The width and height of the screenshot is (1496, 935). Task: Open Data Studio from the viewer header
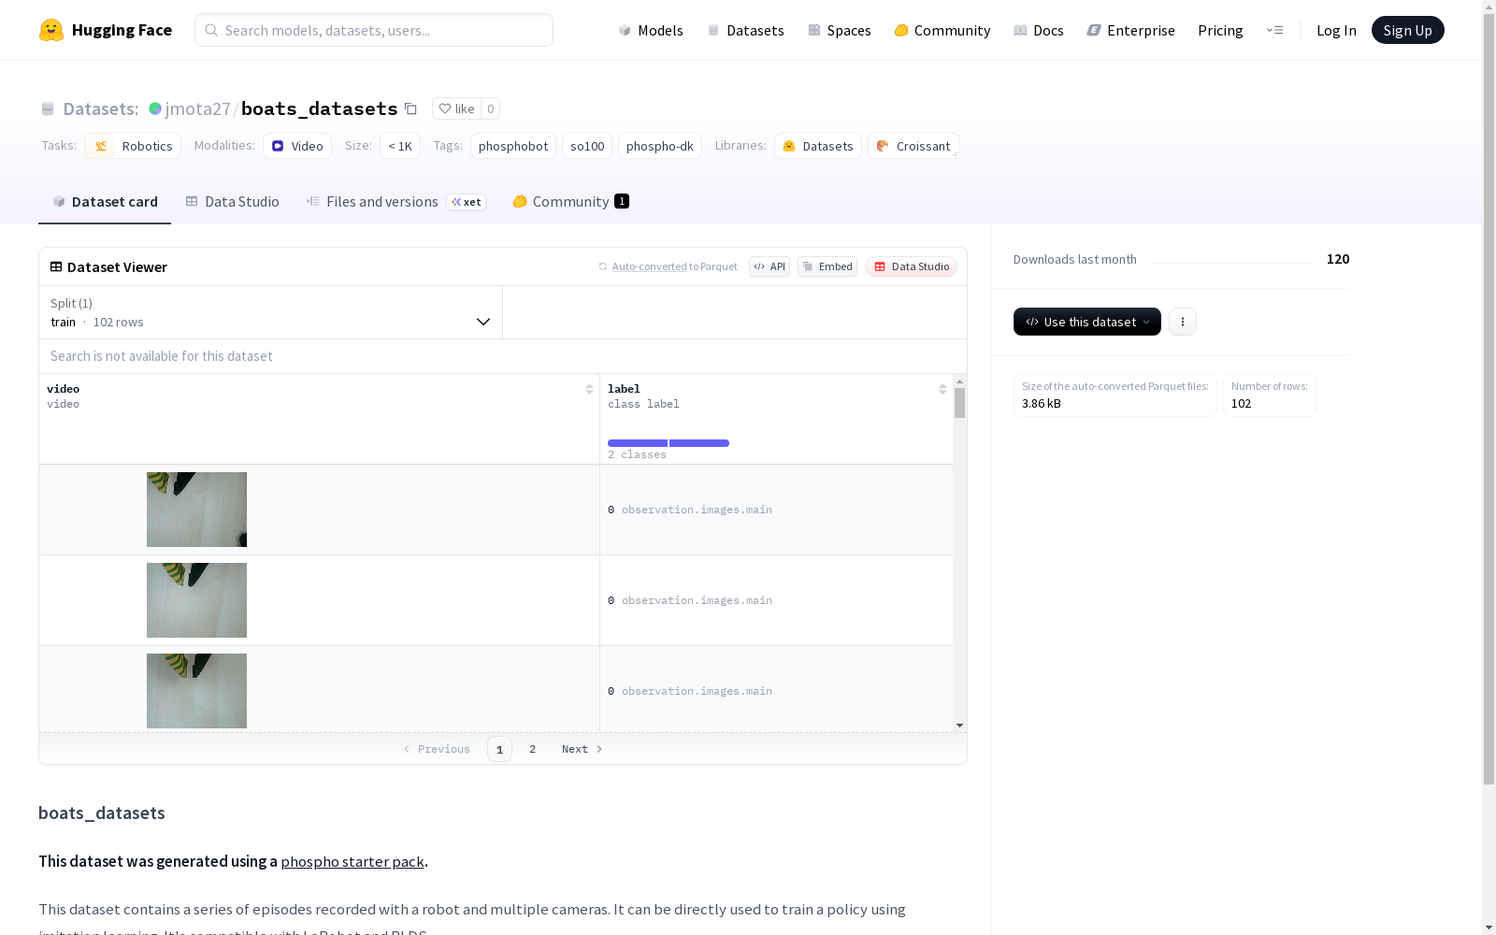tap(911, 266)
